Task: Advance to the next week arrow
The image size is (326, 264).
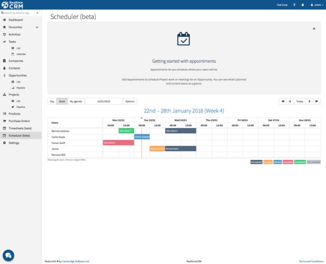Action: point(309,101)
